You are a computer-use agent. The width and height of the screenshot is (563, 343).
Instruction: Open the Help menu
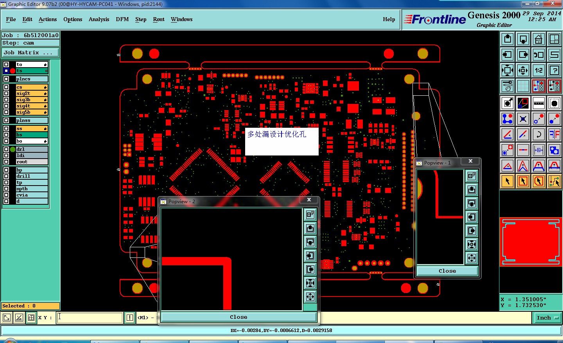point(389,19)
